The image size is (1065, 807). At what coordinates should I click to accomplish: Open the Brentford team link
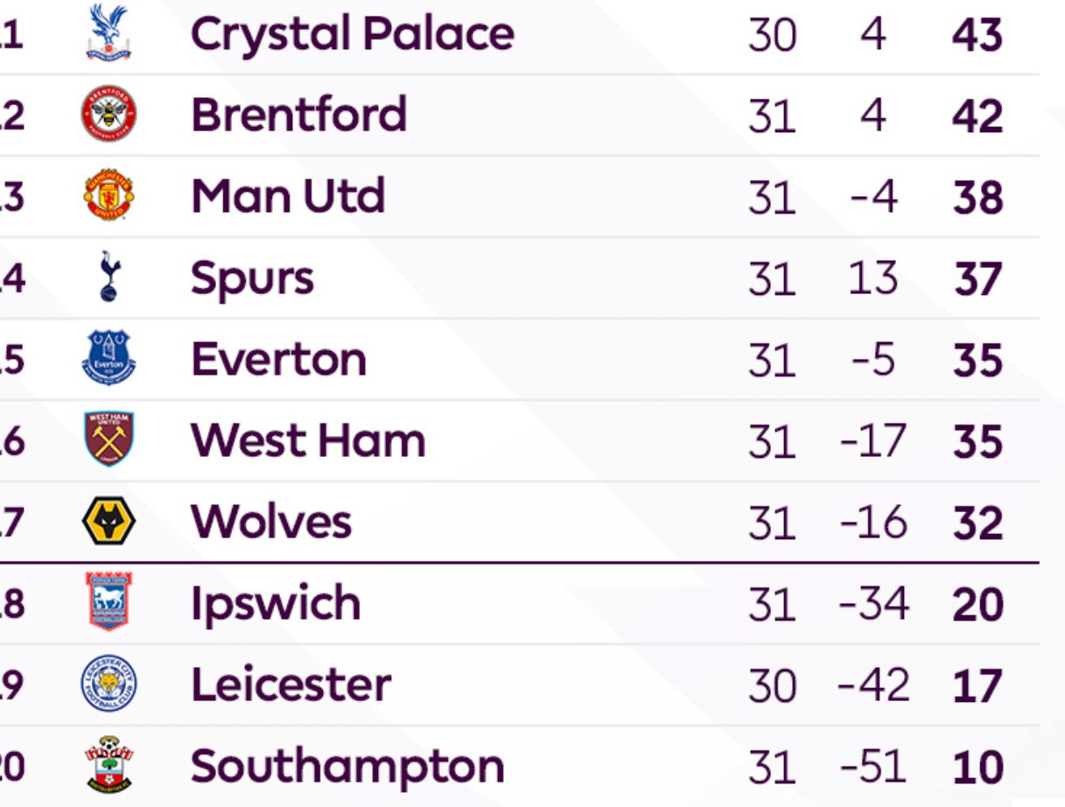[299, 115]
